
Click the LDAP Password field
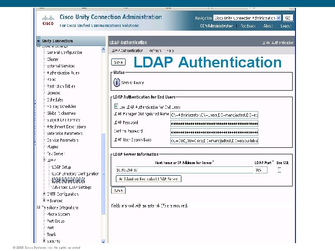(214, 123)
